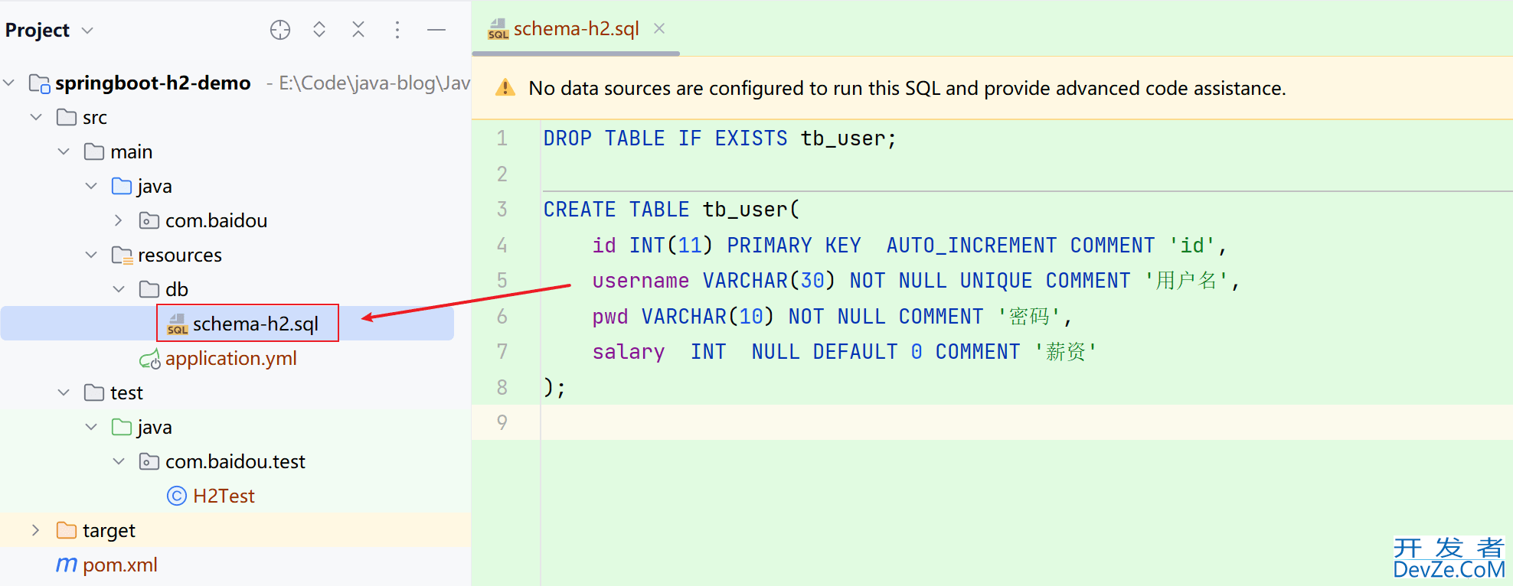Open the H2Test class
1513x586 pixels.
(224, 496)
